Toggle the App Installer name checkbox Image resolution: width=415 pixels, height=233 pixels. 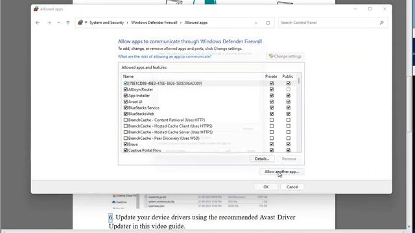tap(126, 95)
